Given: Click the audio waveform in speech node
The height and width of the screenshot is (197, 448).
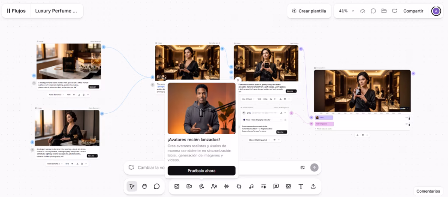Looking at the screenshot, I should tap(265, 113).
